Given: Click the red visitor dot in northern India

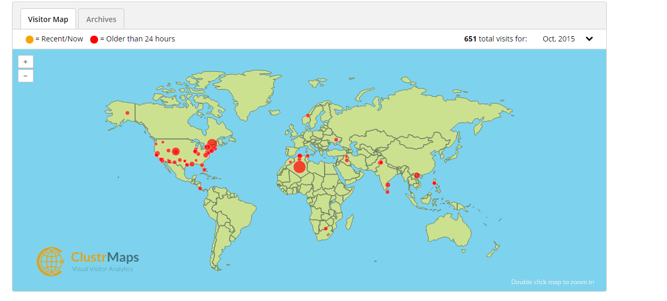Looking at the screenshot, I should [x=380, y=163].
